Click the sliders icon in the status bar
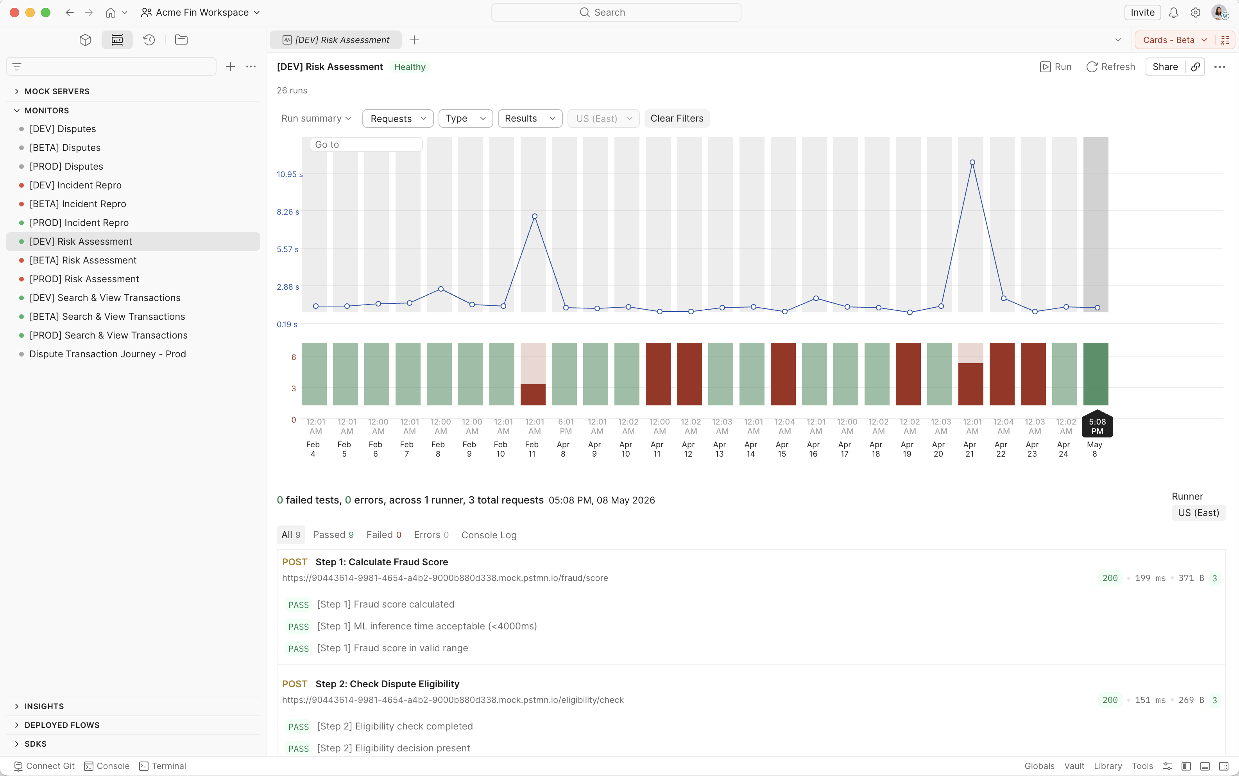 point(1167,766)
